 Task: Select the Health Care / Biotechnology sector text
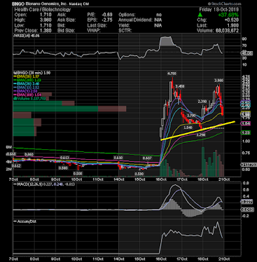(43, 10)
